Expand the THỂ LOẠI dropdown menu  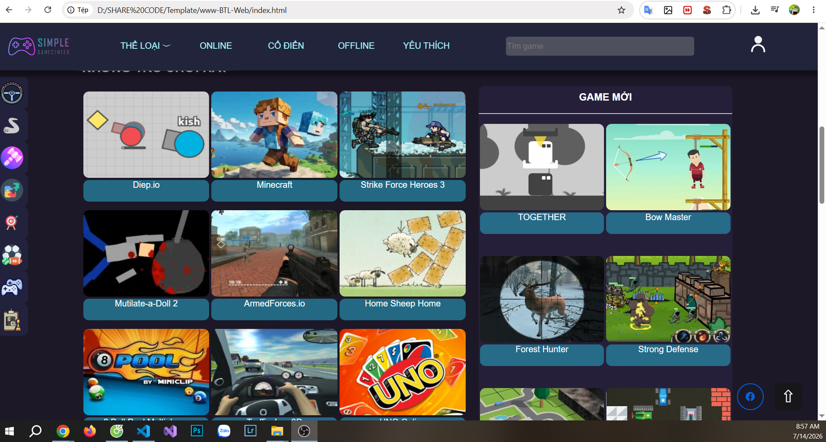(x=145, y=46)
